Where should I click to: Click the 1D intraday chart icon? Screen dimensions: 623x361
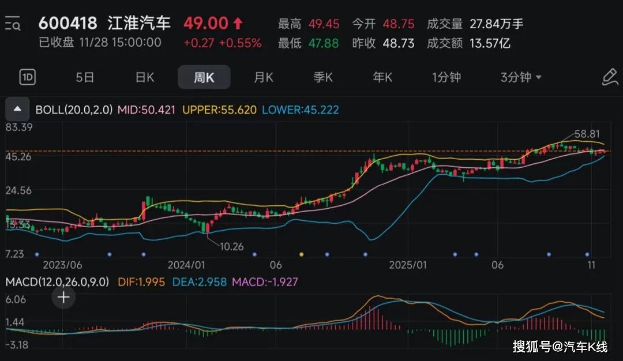tap(27, 77)
